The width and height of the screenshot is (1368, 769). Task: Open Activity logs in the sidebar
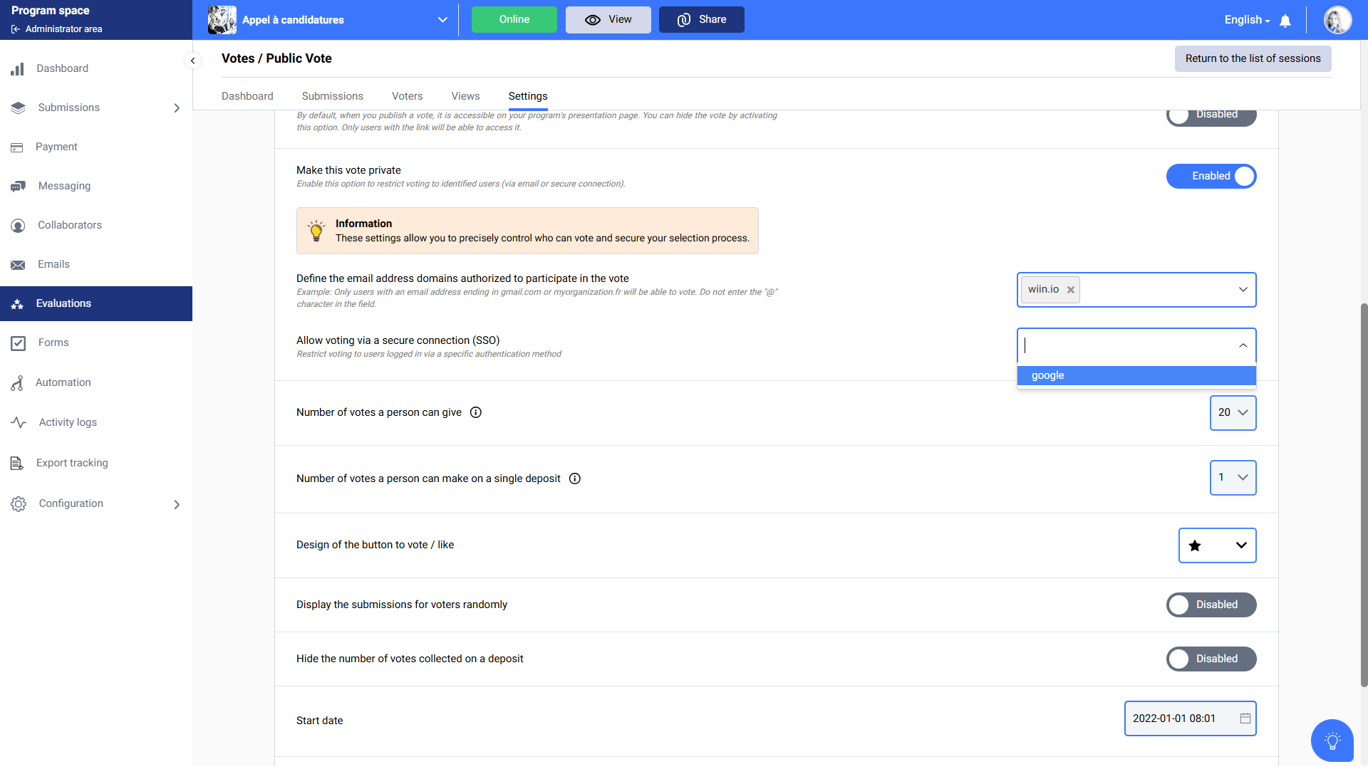point(68,422)
